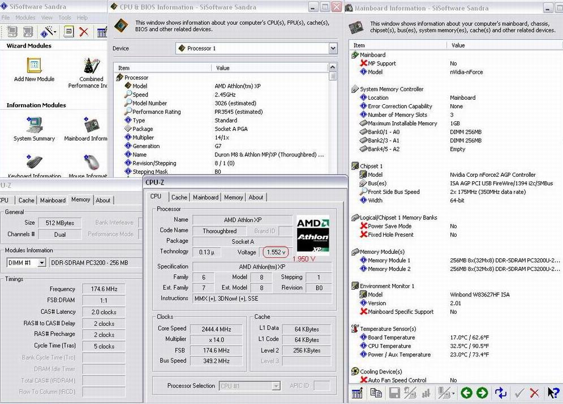Image resolution: width=563 pixels, height=404 pixels.
Task: Click the Item column header in CPU & BIOS list
Action: click(162, 67)
